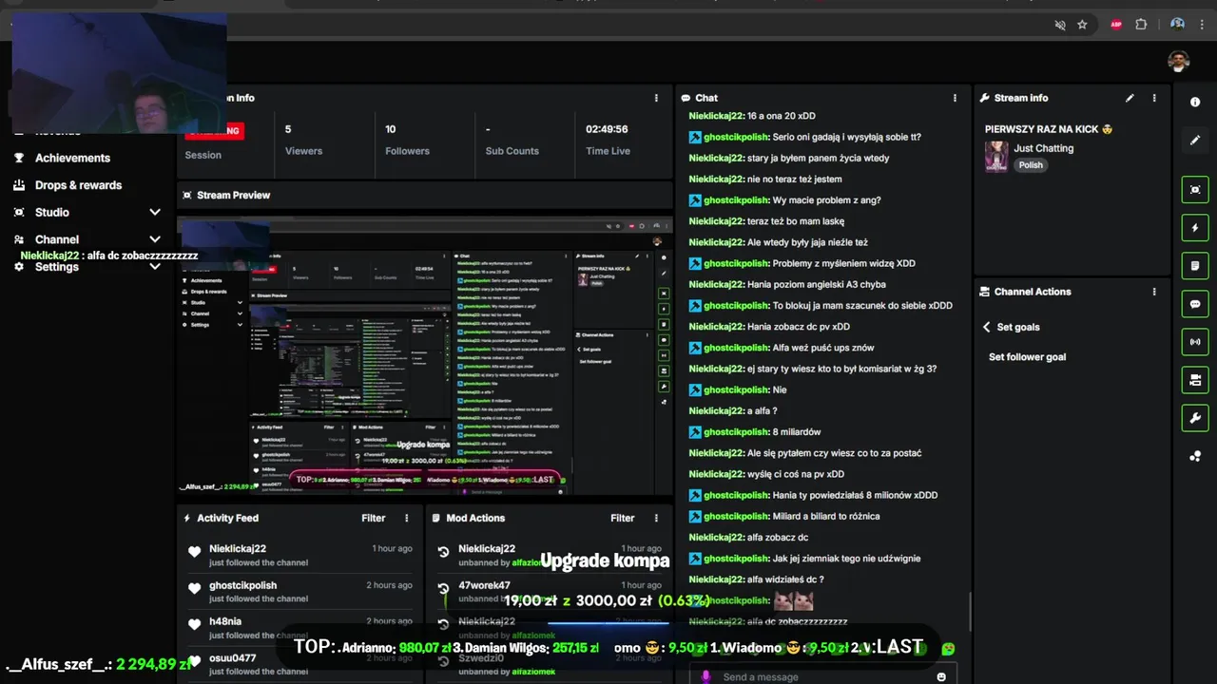Click heart icon next to Nieklickaj22 follow
The width and height of the screenshot is (1217, 684).
click(195, 552)
